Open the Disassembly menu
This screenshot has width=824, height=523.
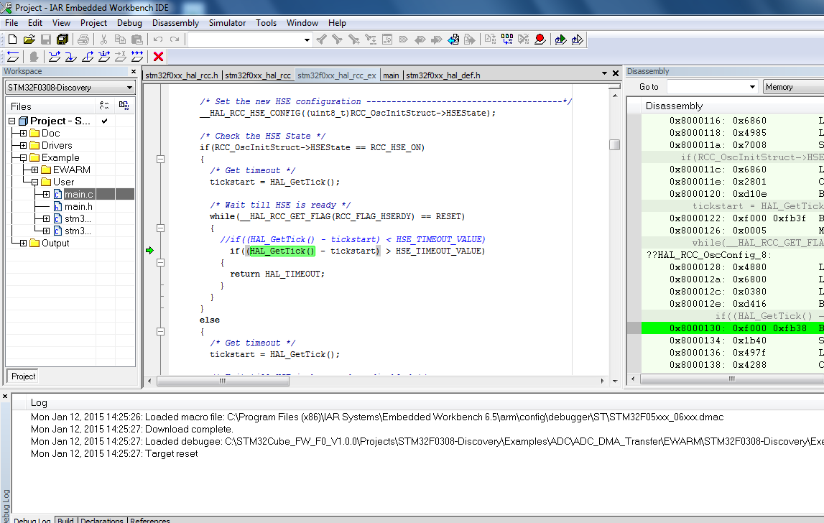click(175, 22)
